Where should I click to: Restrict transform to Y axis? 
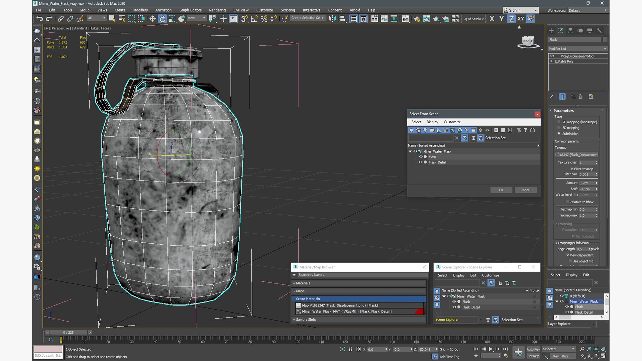point(502,19)
